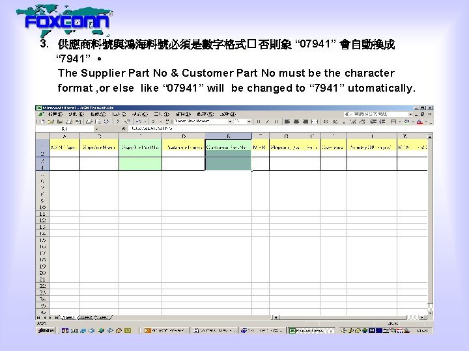Select column E header

tap(228, 136)
